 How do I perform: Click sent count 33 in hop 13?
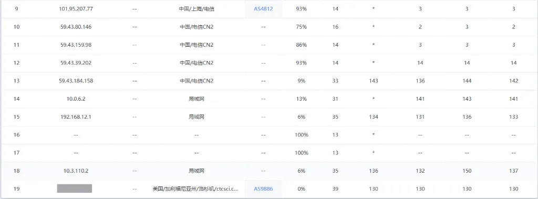pos(335,81)
